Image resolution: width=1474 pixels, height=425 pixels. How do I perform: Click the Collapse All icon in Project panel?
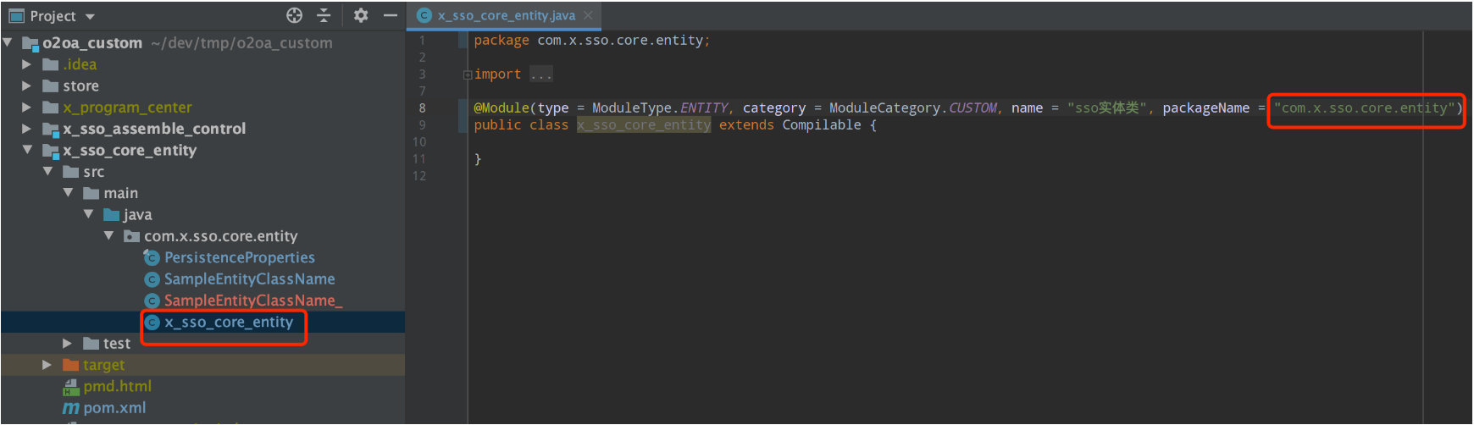coord(324,15)
